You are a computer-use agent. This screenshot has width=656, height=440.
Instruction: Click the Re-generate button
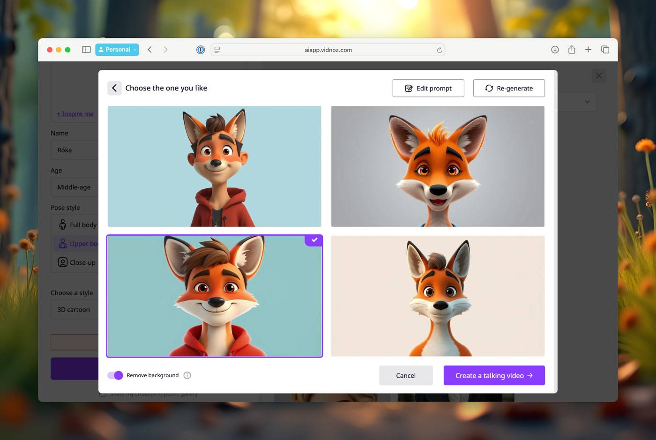tap(509, 88)
